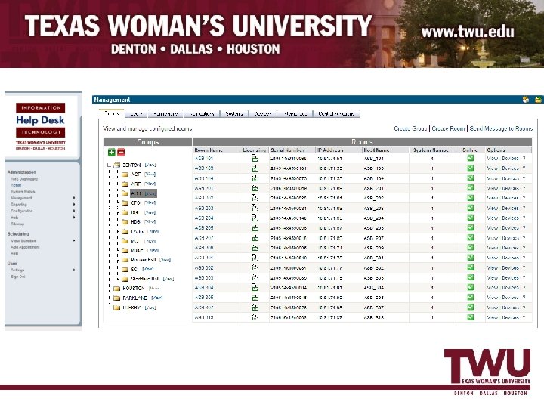Open the Notifications tab
544x408 pixels.
pyautogui.click(x=202, y=114)
